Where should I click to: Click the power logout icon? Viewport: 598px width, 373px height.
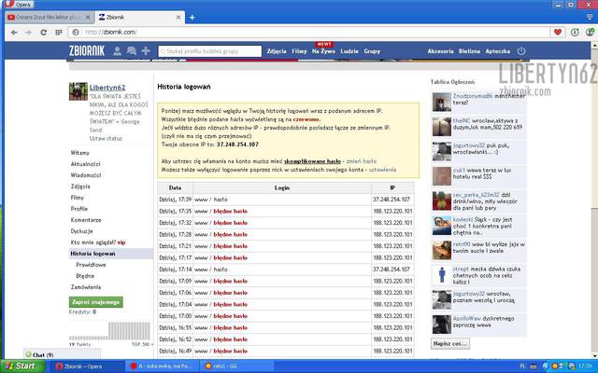[x=521, y=51]
